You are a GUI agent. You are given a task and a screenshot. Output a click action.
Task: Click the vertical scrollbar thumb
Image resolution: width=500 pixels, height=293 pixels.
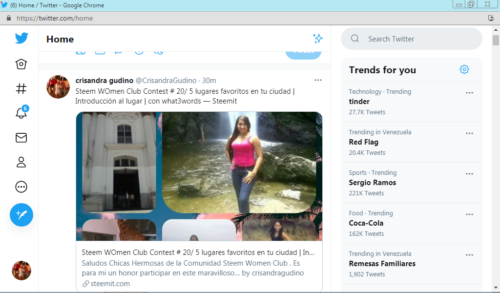[496, 41]
